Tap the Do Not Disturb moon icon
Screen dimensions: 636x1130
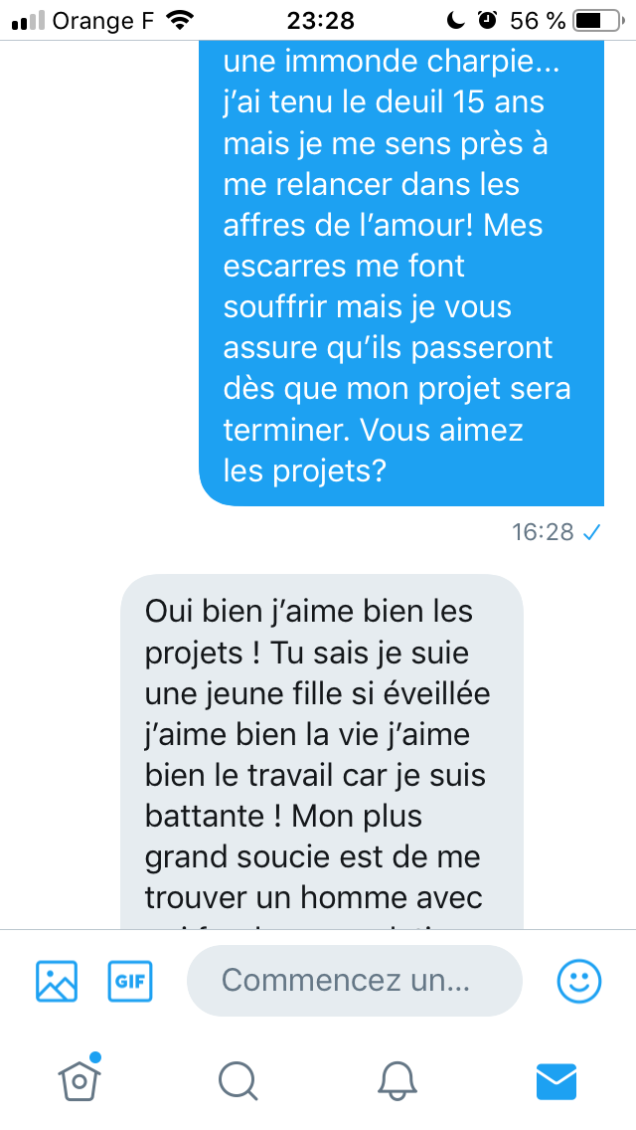pos(455,20)
